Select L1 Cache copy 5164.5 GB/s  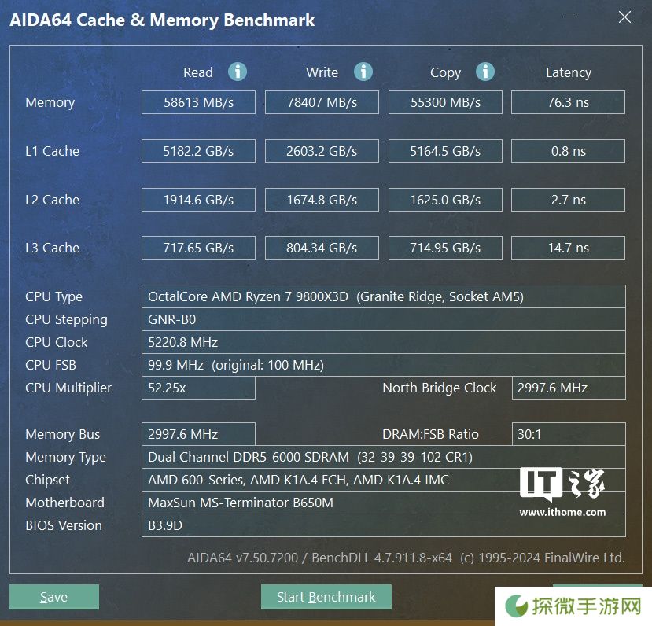pyautogui.click(x=445, y=151)
